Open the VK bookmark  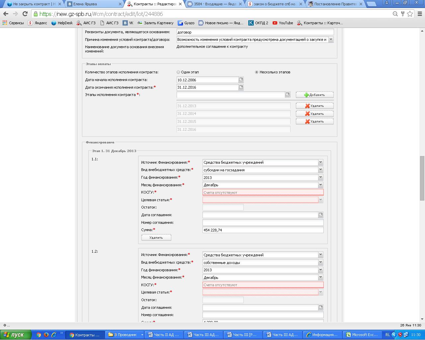pos(128,23)
